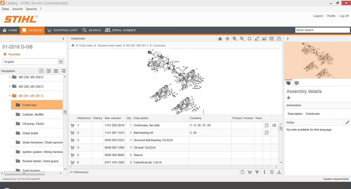
Task: Open the Datei menu
Action: 5,9
